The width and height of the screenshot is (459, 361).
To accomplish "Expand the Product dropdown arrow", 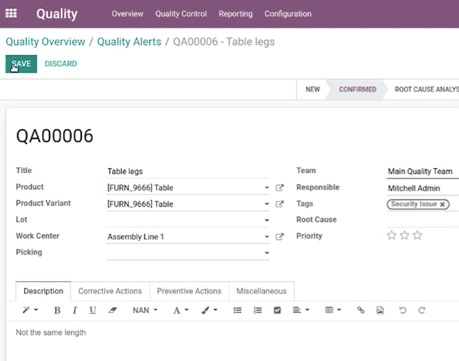I will 266,188.
